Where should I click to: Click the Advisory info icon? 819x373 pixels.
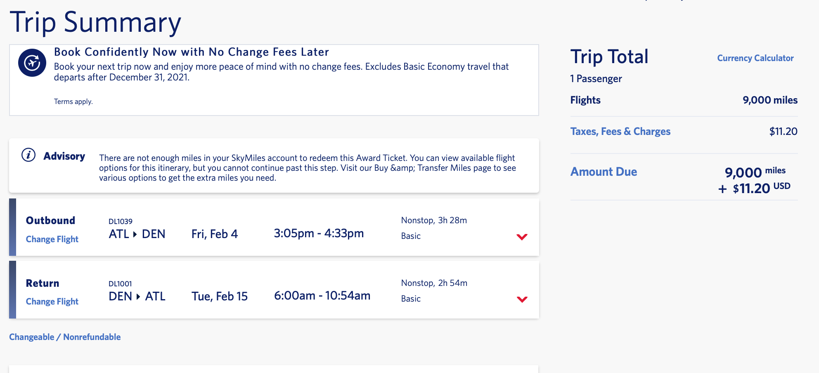28,155
